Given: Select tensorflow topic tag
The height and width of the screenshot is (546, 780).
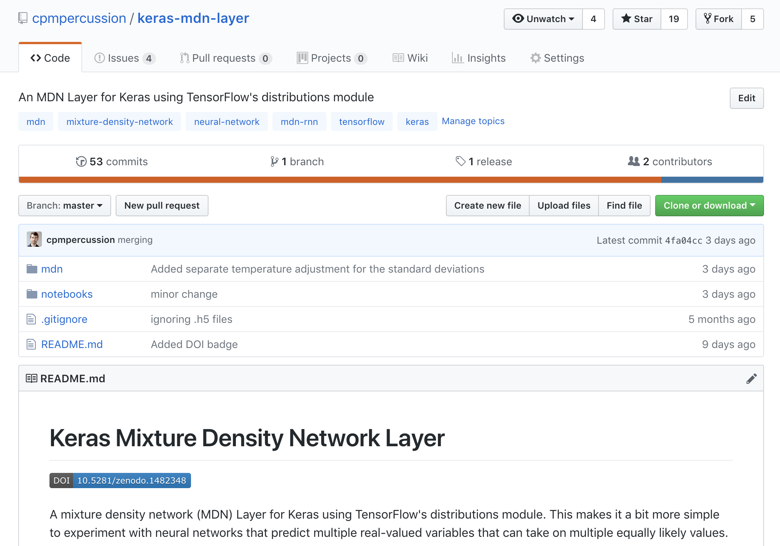Looking at the screenshot, I should 362,122.
